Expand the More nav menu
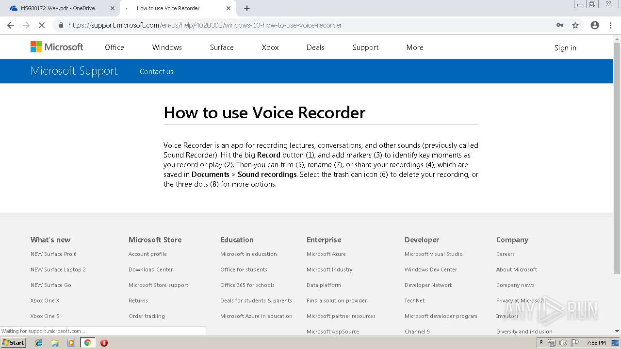Viewport: 621px width, 349px height. point(415,48)
